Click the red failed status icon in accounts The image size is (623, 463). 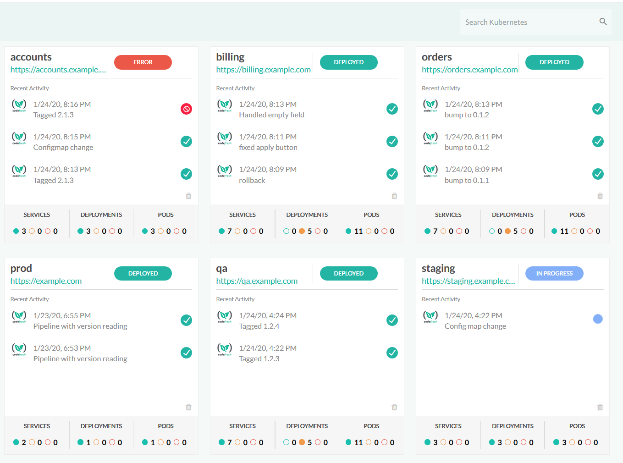pos(186,109)
